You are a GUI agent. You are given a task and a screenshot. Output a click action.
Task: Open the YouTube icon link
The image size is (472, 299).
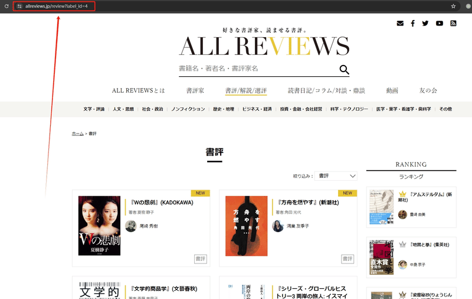click(440, 23)
